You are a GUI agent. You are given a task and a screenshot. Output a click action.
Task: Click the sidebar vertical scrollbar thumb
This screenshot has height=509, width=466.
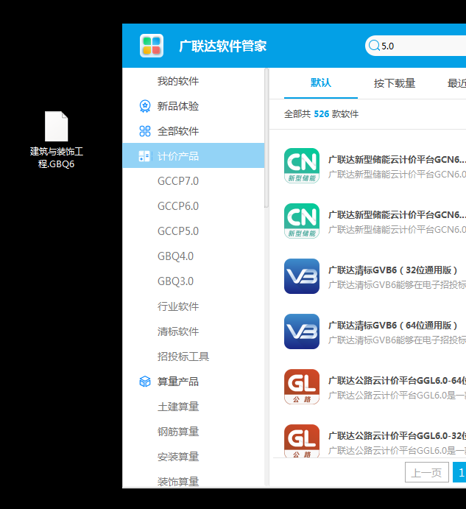coord(266,138)
